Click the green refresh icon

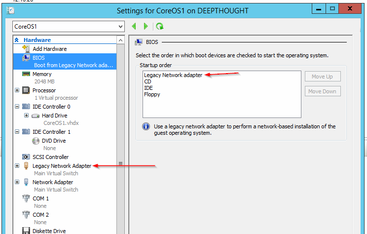click(x=159, y=26)
